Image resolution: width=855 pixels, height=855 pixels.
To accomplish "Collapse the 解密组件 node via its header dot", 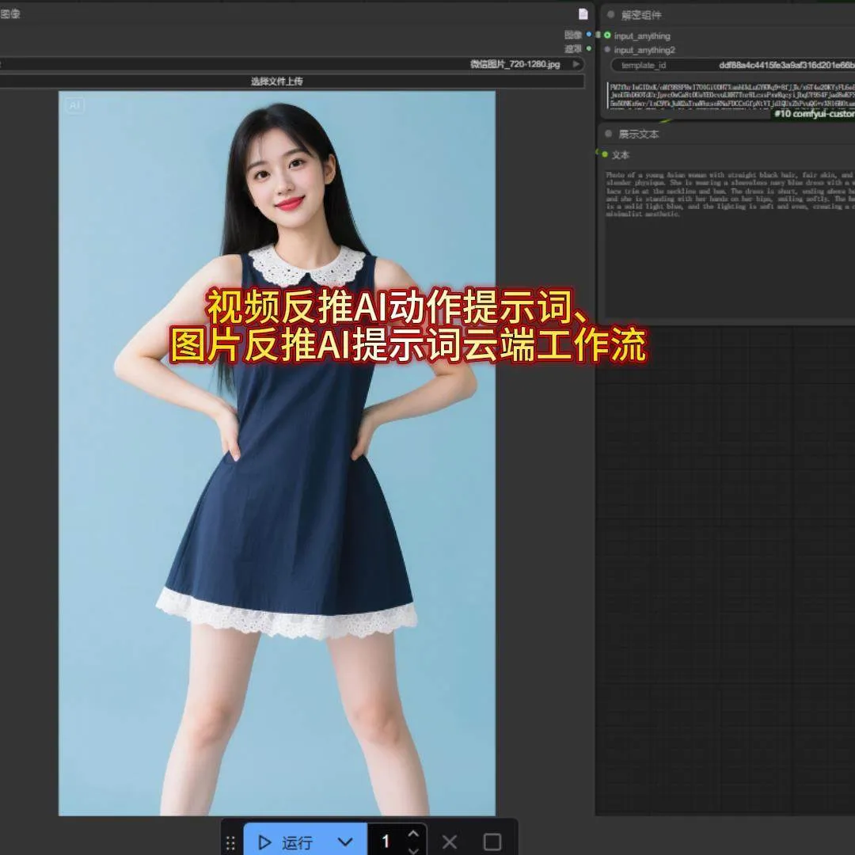I will point(612,13).
